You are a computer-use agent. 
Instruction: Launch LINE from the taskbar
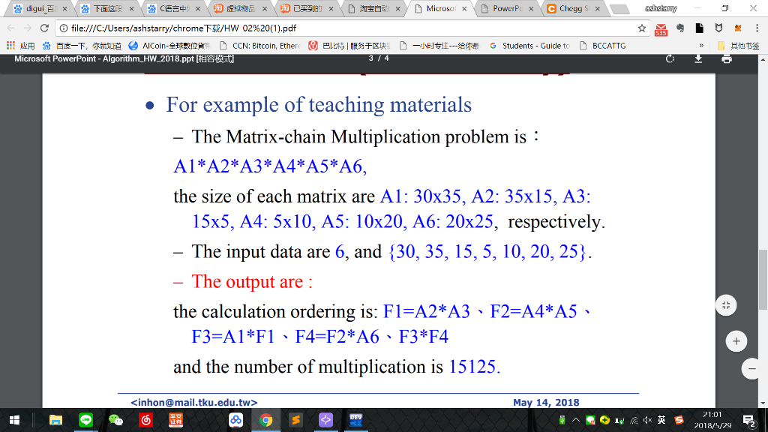click(85, 421)
